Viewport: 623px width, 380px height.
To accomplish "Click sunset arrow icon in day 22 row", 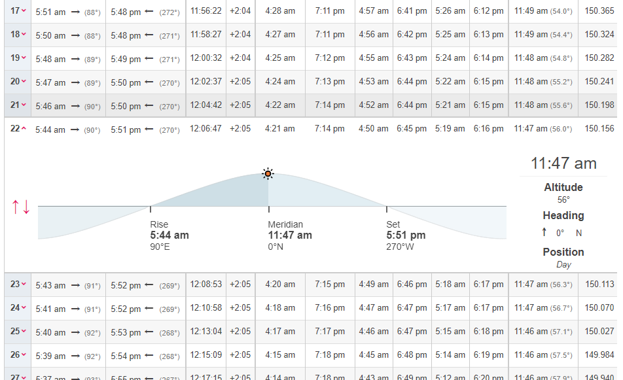I will click(149, 129).
